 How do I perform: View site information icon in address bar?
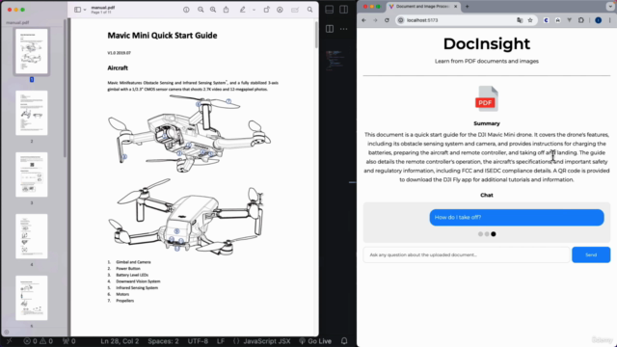401,20
